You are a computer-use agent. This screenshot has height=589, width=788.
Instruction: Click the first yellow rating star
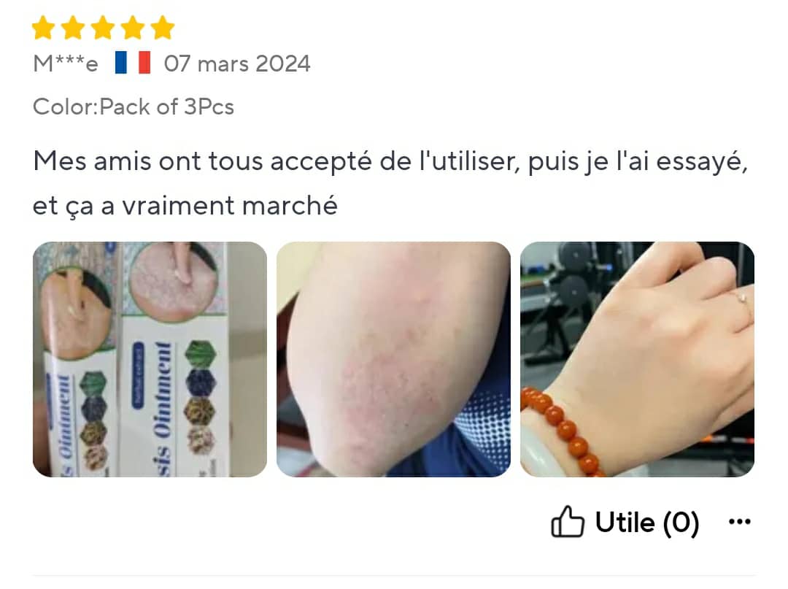[43, 28]
